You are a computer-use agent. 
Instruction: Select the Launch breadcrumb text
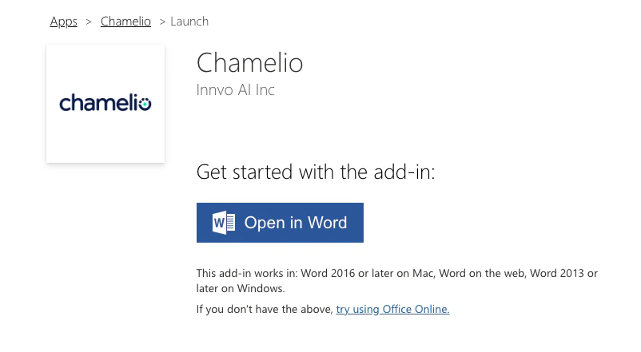(189, 22)
